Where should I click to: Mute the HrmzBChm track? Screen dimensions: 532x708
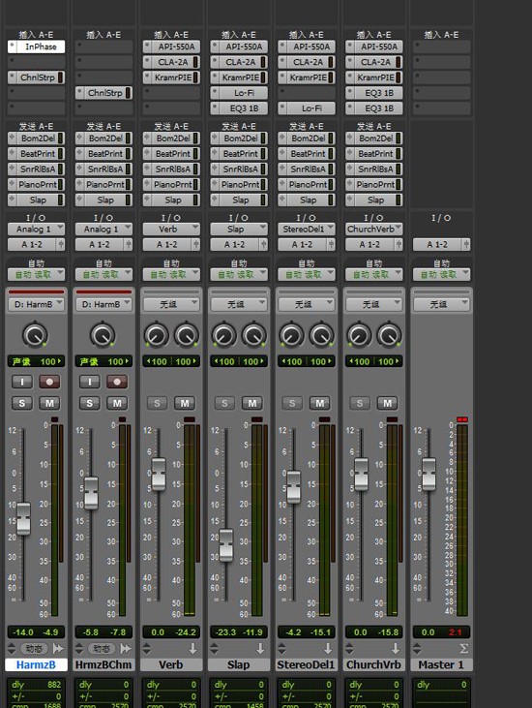pos(117,403)
